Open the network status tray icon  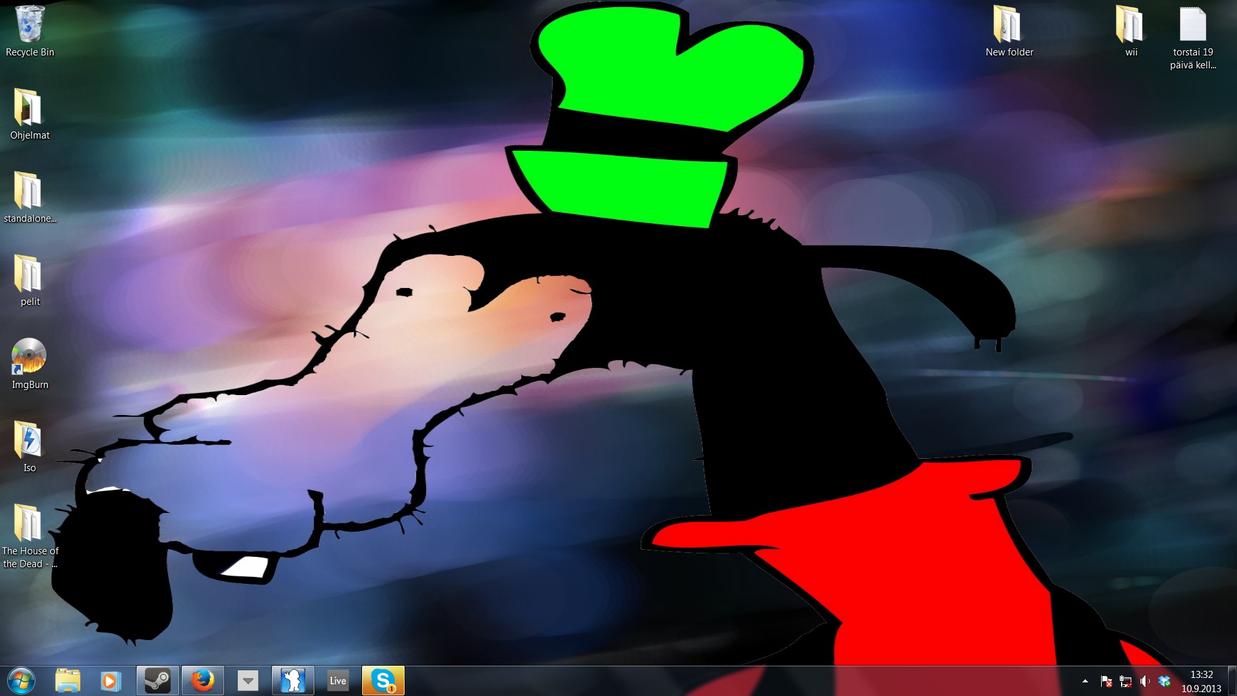tap(1126, 681)
